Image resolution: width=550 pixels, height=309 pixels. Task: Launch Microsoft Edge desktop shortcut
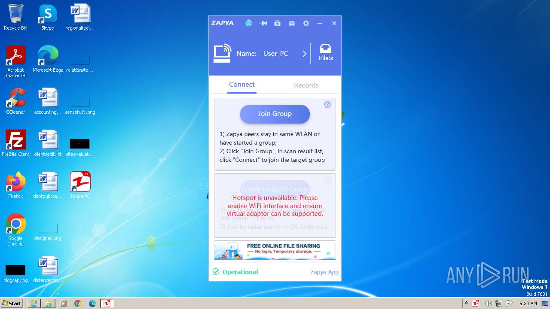[48, 59]
